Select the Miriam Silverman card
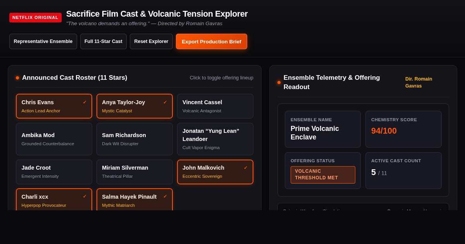Image resolution: width=465 pixels, height=244 pixels. (x=134, y=172)
